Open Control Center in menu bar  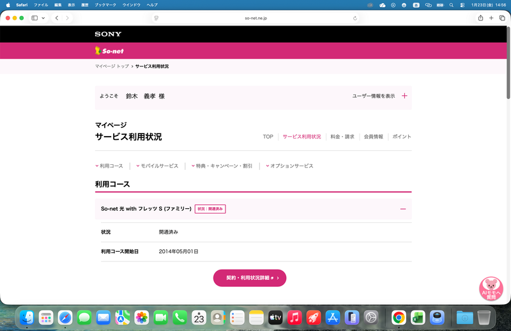pos(462,5)
